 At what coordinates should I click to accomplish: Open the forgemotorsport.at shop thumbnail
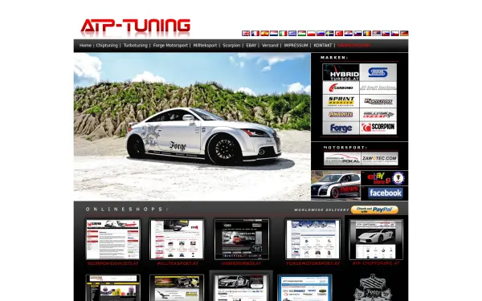click(313, 239)
